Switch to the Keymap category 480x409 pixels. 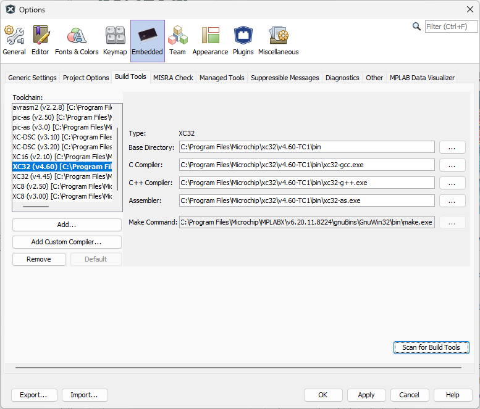tap(115, 41)
